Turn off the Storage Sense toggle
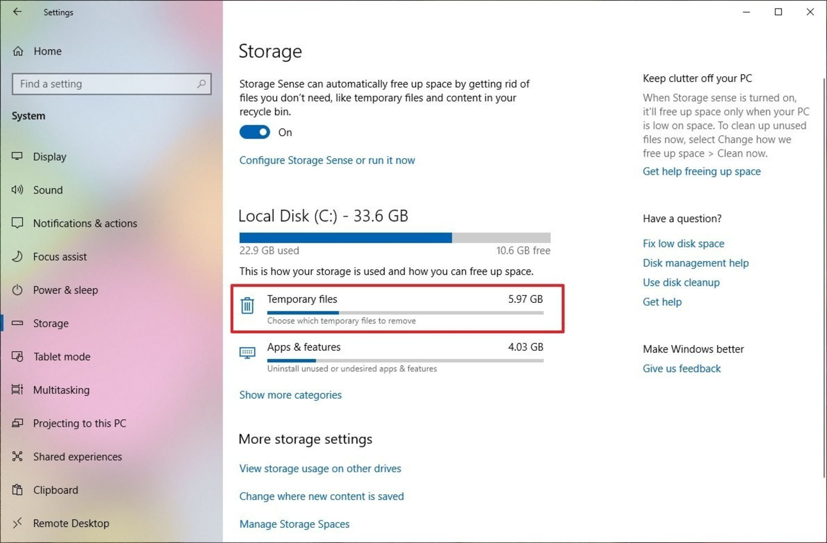Screen dimensions: 827x543 255,132
